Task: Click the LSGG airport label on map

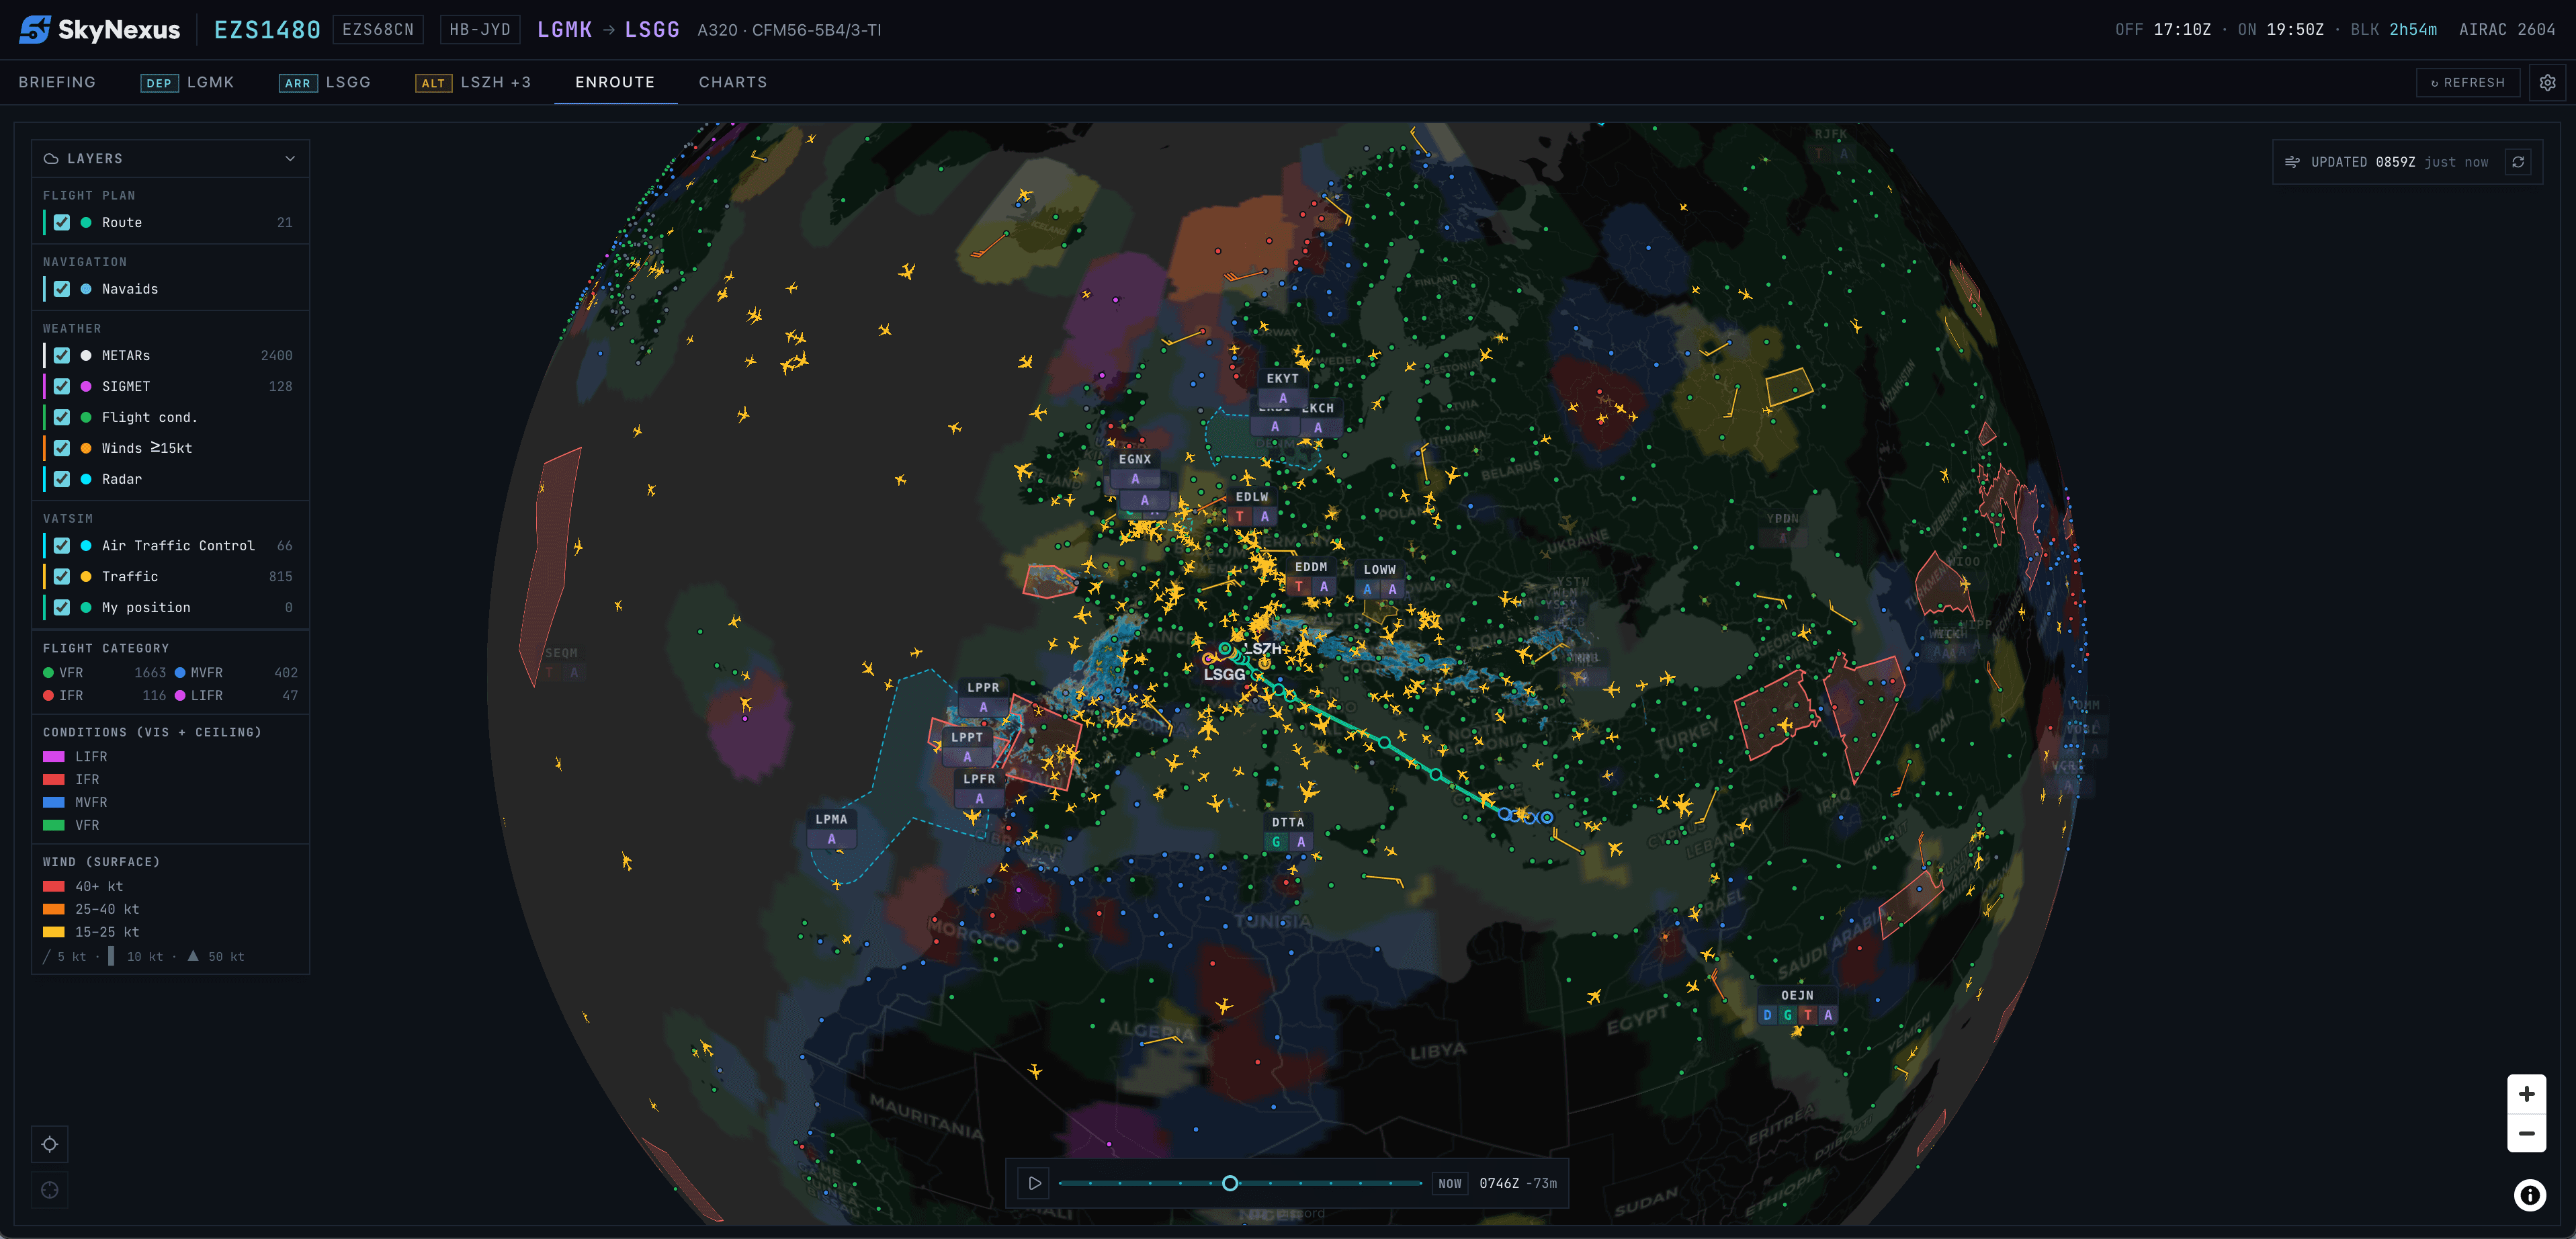Action: coord(1224,674)
